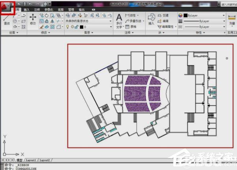The width and height of the screenshot is (237, 170).
Task: Switch to the 输出 ribbon tab
Action: [82, 9]
